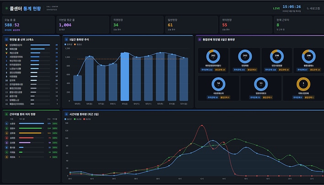The image size is (324, 185).
Task: Click the 통합관제 현장별 5일간 통화량 panel icon
Action: coord(200,39)
